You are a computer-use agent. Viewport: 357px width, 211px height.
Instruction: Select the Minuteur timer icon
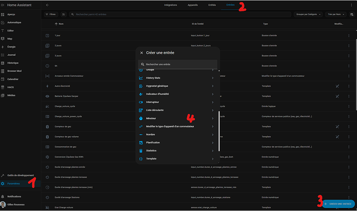[x=141, y=118]
